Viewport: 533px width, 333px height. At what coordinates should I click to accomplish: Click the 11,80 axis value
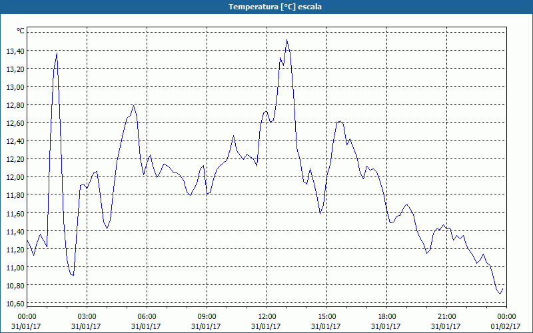pos(15,195)
